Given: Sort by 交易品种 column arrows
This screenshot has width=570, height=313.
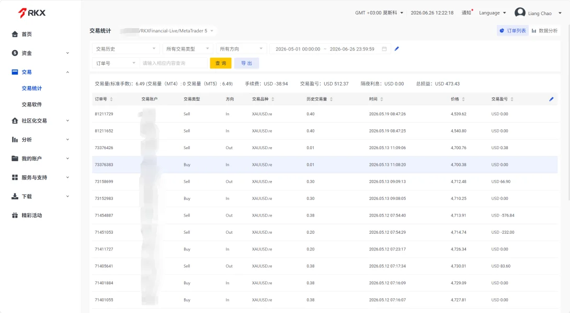Looking at the screenshot, I should point(272,99).
